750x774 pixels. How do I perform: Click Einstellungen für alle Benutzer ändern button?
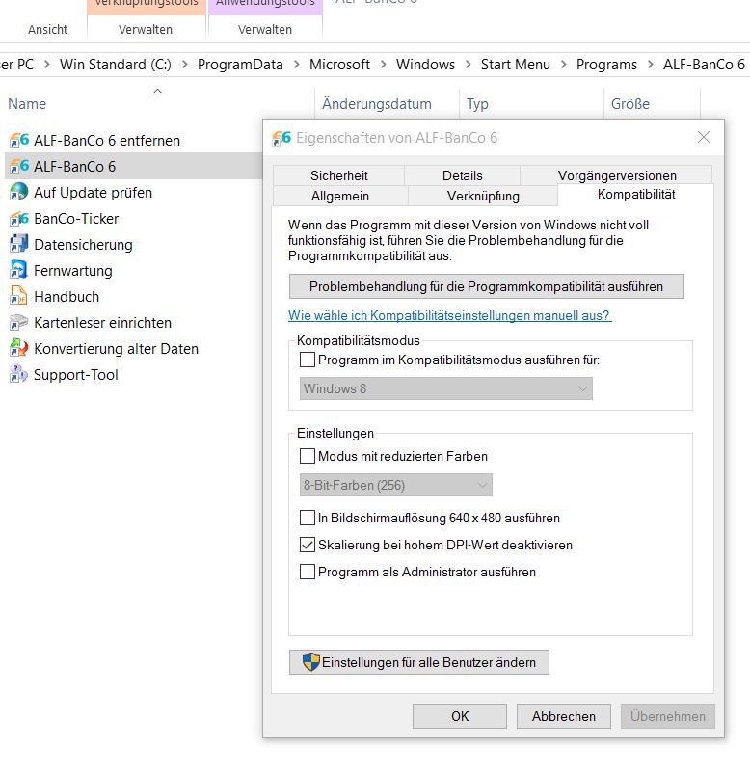[418, 662]
